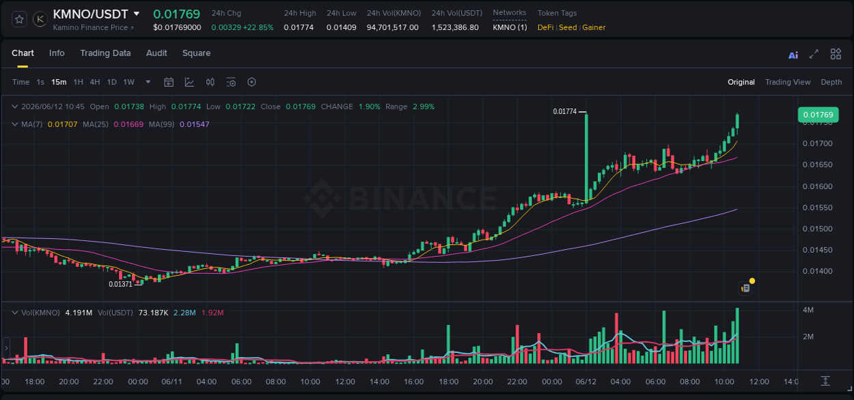854x400 pixels.
Task: Expand left side panel arrow handle
Action: tap(5, 348)
